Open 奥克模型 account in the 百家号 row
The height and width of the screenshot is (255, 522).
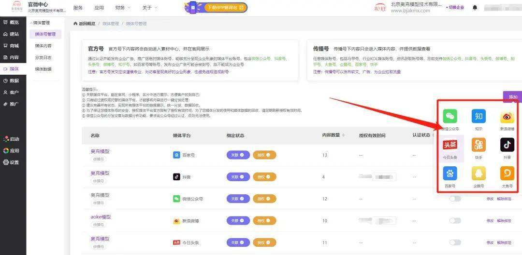click(x=100, y=151)
